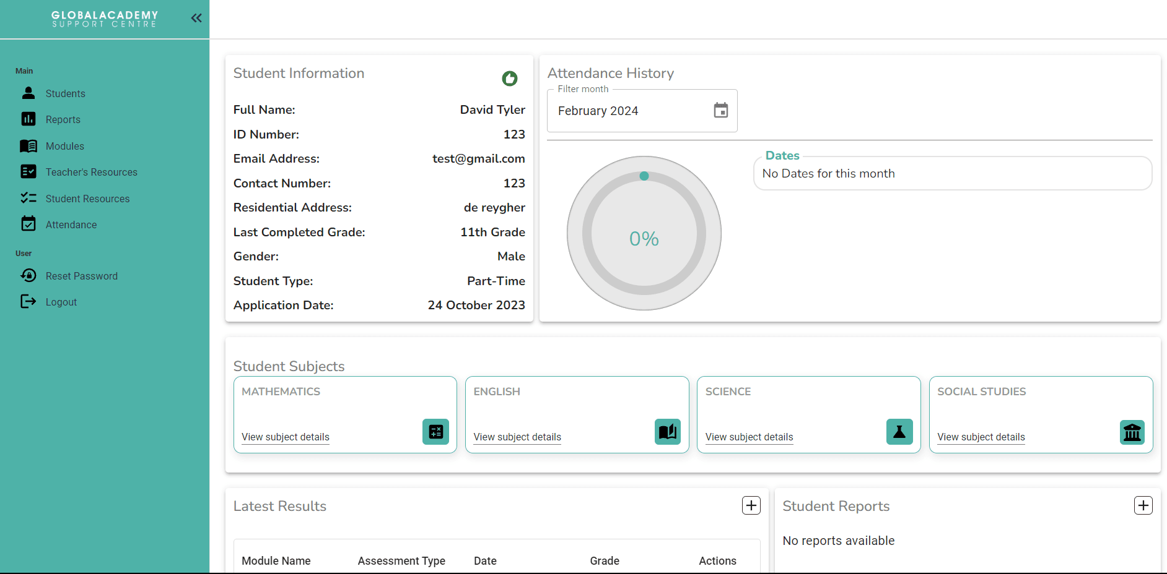1167x574 pixels.
Task: Click the February 2024 filter month field
Action: [x=642, y=111]
